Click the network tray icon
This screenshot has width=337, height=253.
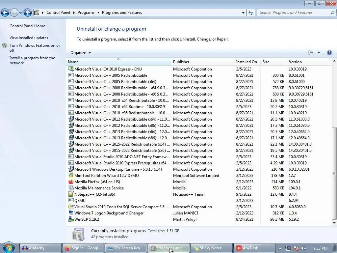(x=288, y=248)
